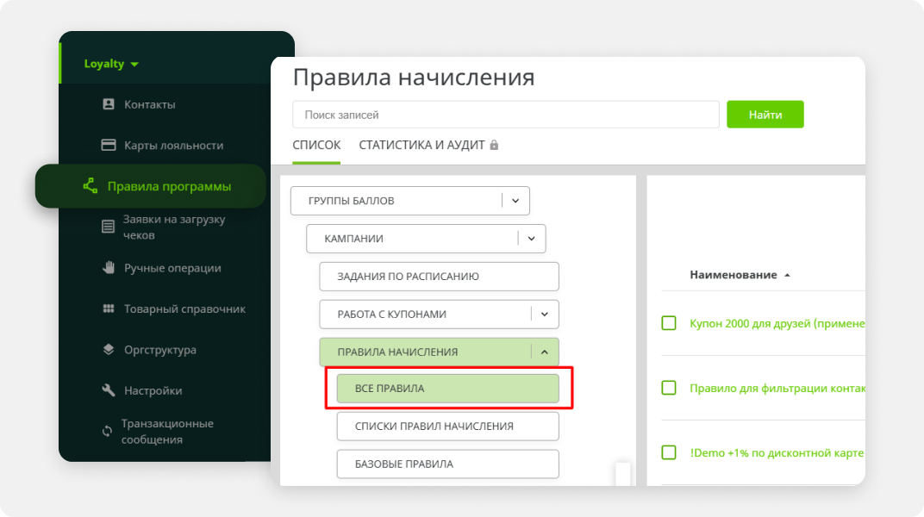The height and width of the screenshot is (517, 924).
Task: Tick the 'Правило для фильтрации' row checkbox
Action: point(669,388)
